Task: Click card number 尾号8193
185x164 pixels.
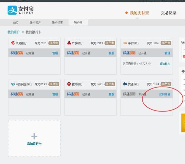Action: point(41,84)
